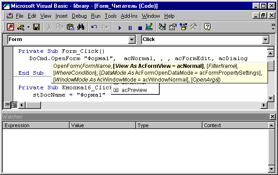
Task: Run the code with the play icon
Action: [x=120, y=28]
